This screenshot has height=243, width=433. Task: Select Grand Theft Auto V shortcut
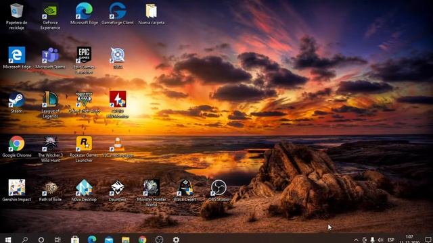[84, 105]
